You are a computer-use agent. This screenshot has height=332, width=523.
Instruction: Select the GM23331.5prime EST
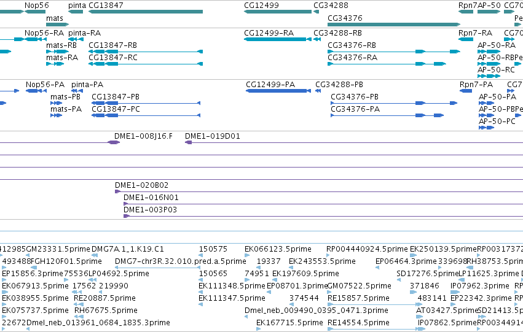[x=28, y=255]
